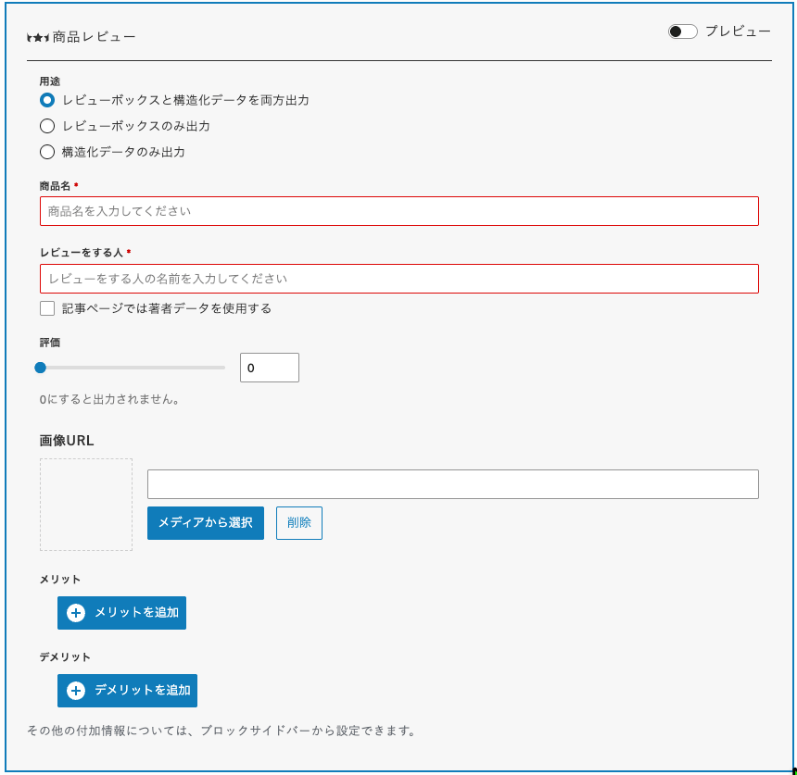Toggle the プレビュー switch on
This screenshot has height=775, width=797.
pyautogui.click(x=682, y=31)
